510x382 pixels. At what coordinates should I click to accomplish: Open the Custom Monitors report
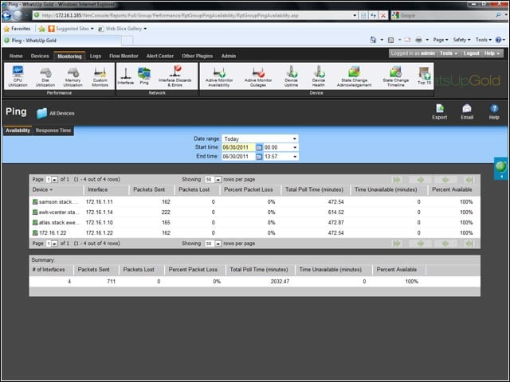pos(100,76)
